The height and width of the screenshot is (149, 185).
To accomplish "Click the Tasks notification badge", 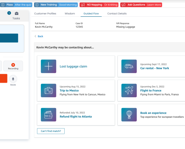I will click(x=9, y=13).
